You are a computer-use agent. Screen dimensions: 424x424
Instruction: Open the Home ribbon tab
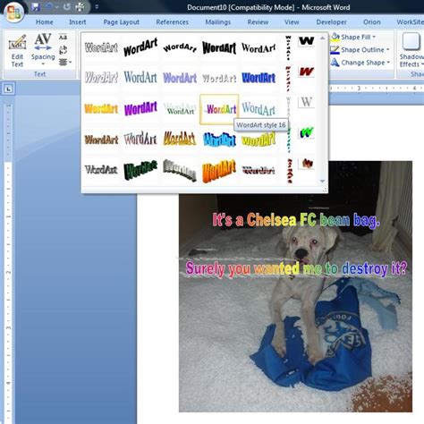point(45,22)
